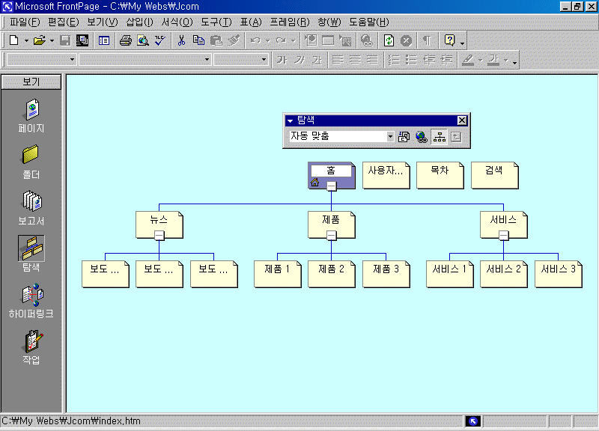Toggle Folder List button in toolbar
Image resolution: width=599 pixels, height=431 pixels.
point(104,40)
